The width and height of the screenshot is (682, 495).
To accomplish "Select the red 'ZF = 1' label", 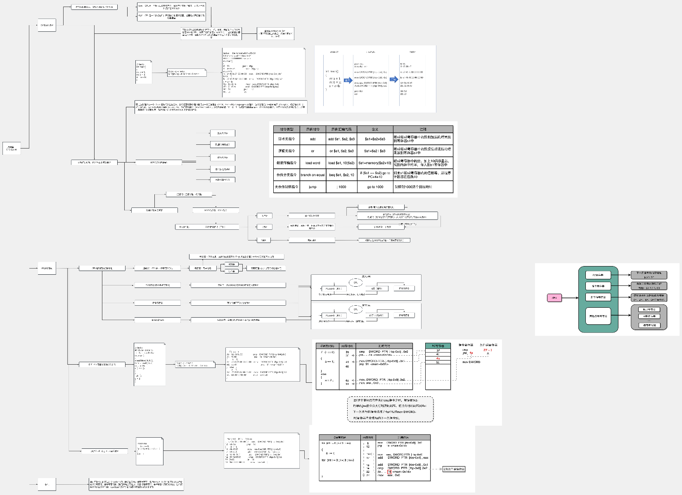I will click(488, 350).
